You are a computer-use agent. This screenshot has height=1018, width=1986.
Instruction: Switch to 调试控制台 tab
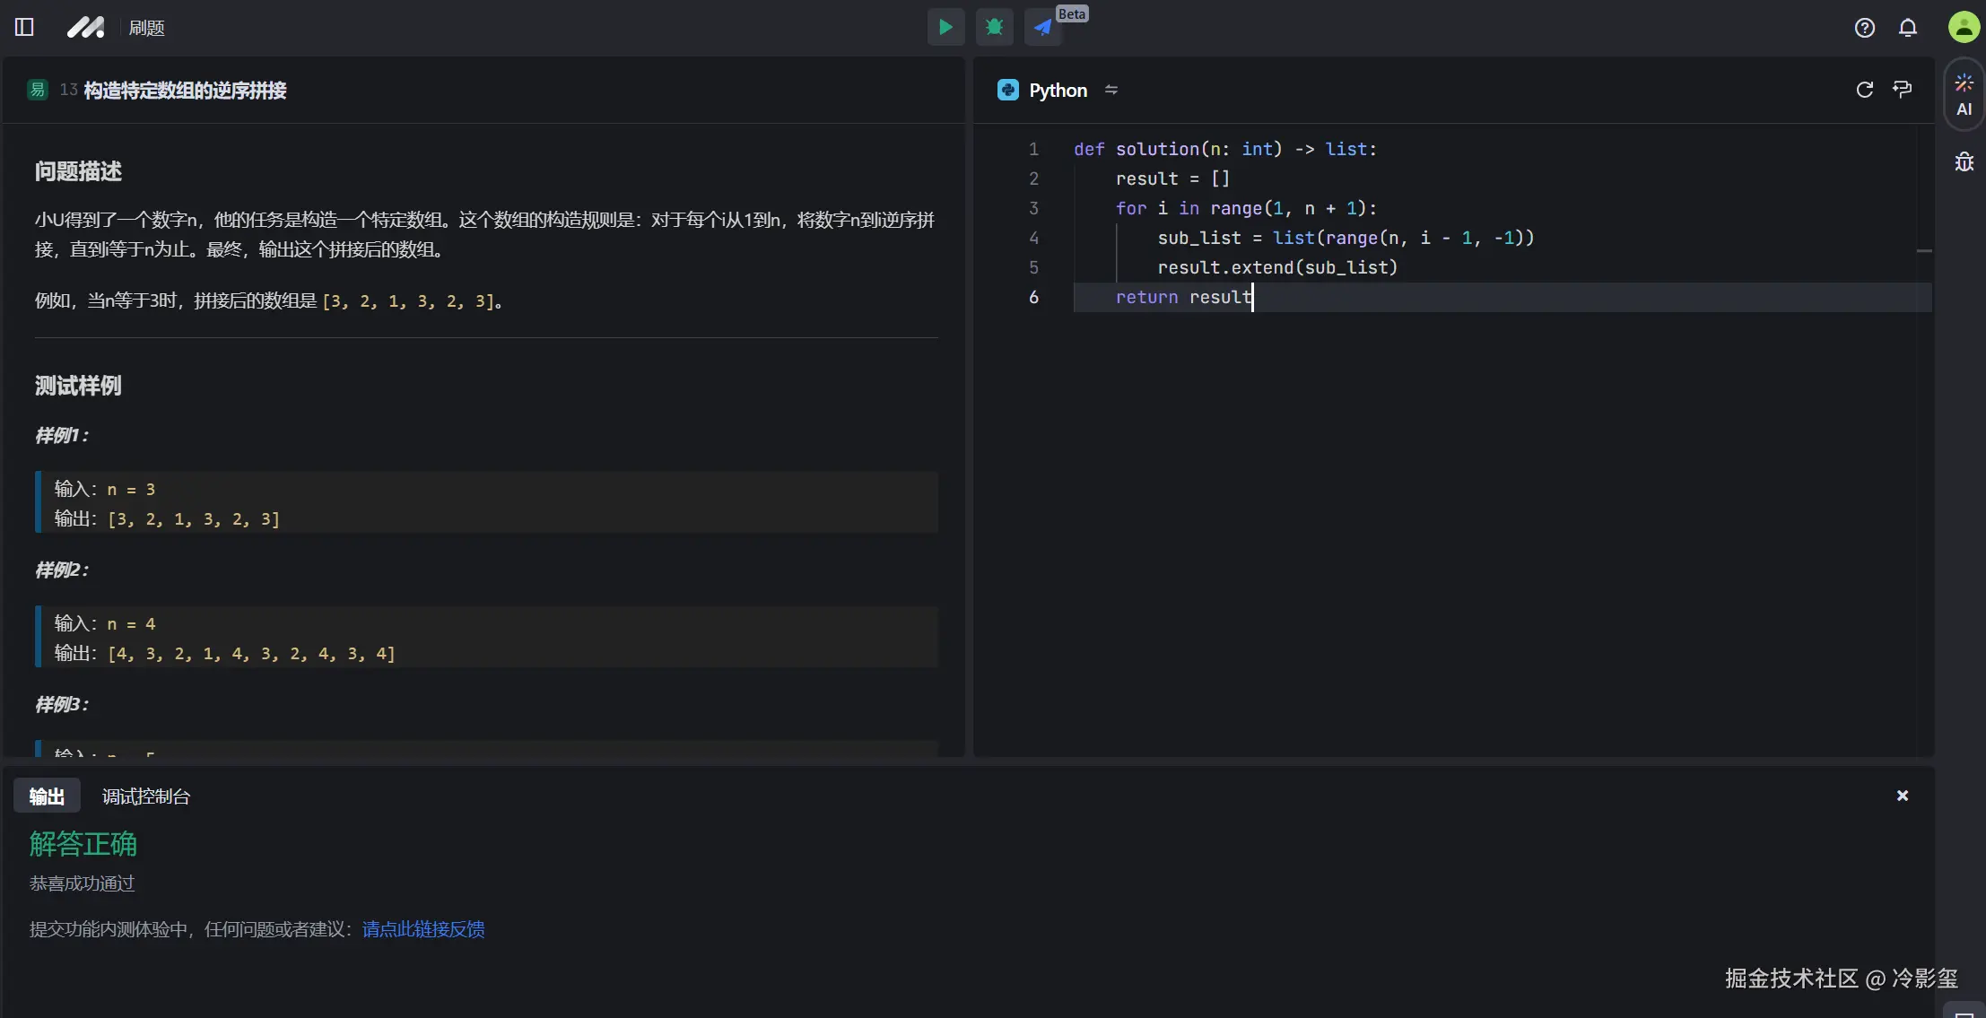pos(145,796)
